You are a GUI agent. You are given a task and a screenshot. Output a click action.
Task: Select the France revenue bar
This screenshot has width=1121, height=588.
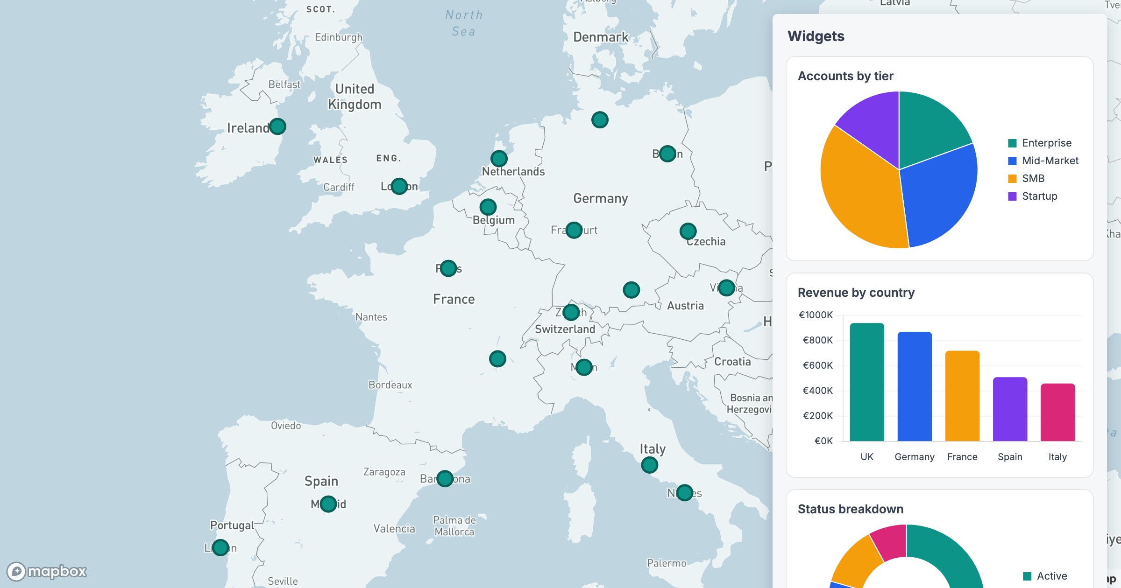962,396
